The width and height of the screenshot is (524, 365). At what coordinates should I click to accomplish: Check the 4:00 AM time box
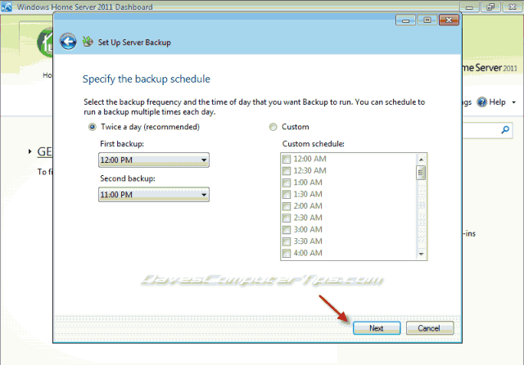pyautogui.click(x=287, y=253)
